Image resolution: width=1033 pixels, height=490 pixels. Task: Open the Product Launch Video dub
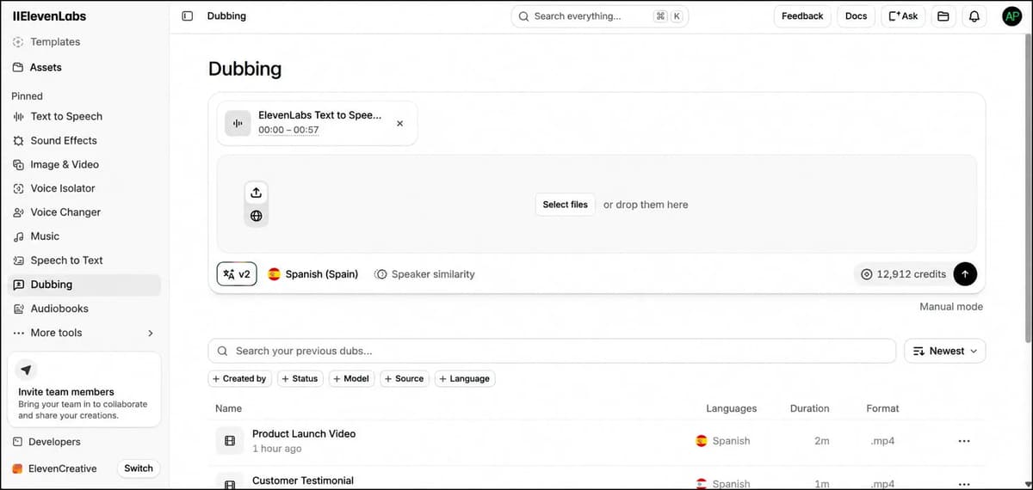304,433
